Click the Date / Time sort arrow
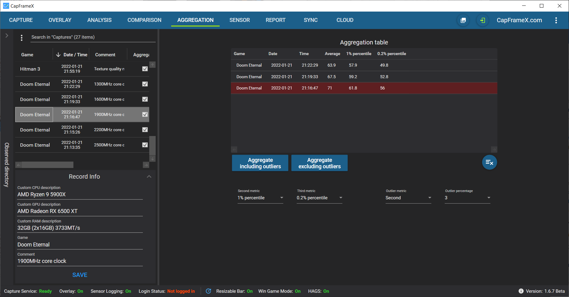This screenshot has width=569, height=297. tap(58, 55)
